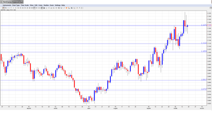
Task: Click the 1.1274 resistance line label
Action: coord(204,25)
